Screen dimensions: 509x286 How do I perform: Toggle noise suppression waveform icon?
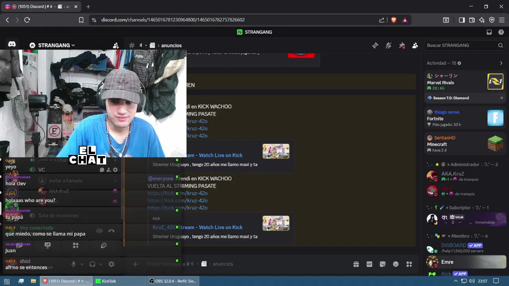coord(99,231)
